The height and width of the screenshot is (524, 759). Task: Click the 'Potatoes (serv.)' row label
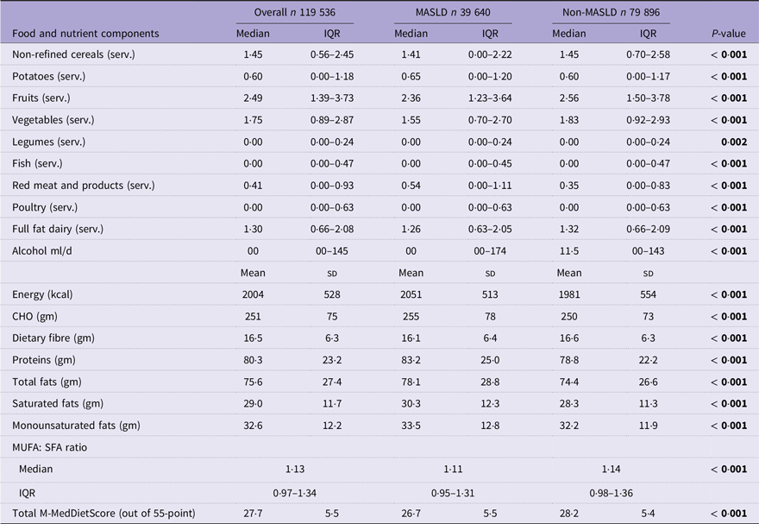tap(48, 77)
